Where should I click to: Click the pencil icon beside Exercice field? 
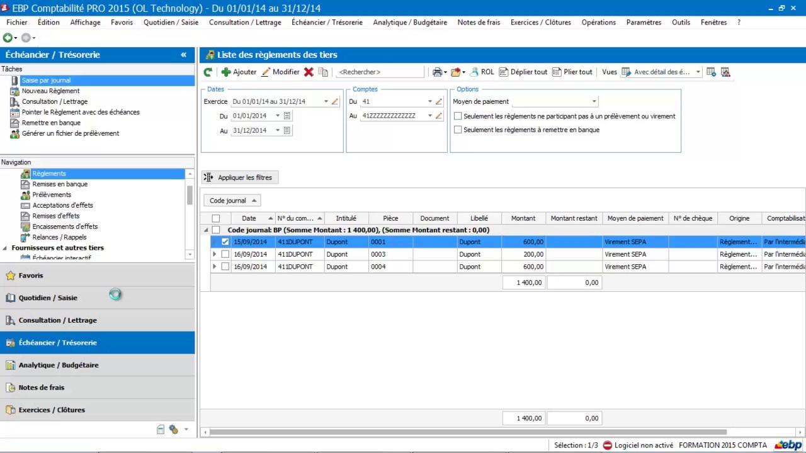[335, 101]
